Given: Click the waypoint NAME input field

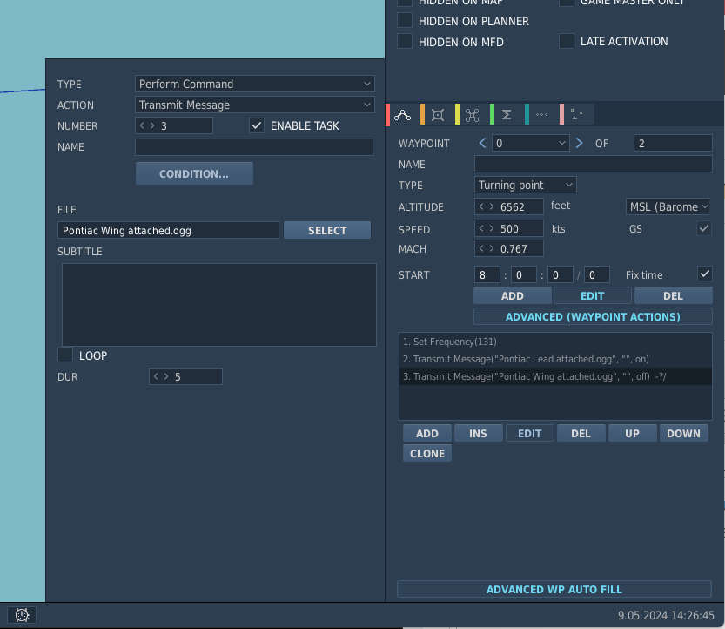Looking at the screenshot, I should click(x=594, y=164).
